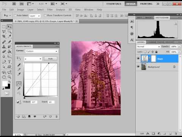Viewport: 182px width, 137px height.
Task: Open the Normal blend mode dropdown
Action: (149, 47)
